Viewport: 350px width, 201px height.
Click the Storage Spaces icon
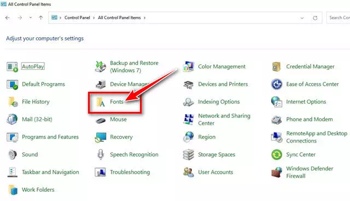click(x=188, y=155)
